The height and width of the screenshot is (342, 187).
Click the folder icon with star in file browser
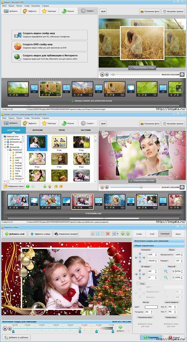(61, 186)
